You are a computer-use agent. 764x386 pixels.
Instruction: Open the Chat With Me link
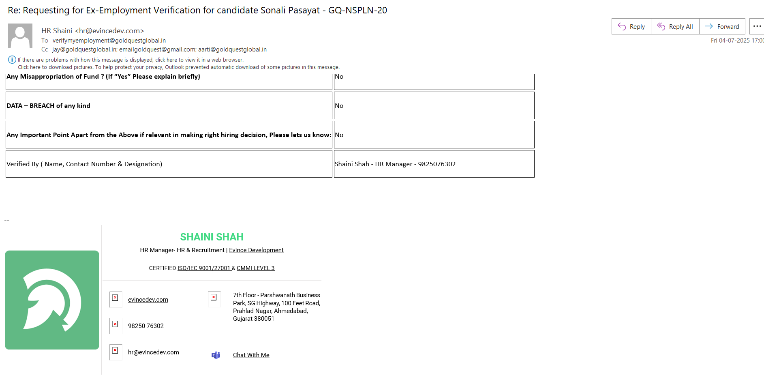point(251,355)
